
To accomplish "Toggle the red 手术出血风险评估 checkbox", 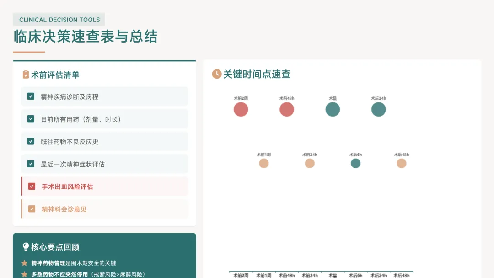I will click(x=32, y=187).
